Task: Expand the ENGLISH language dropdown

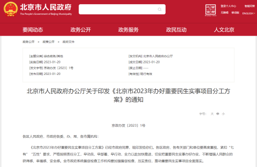Action: pos(249,13)
